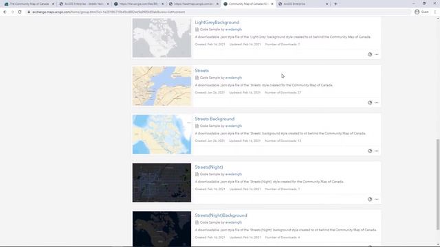Switch to The Community Map of Canada first tab
440x247 pixels.
tap(29, 4)
